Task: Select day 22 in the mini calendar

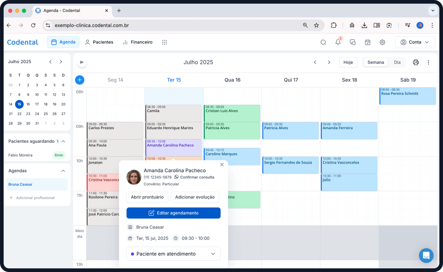Action: click(x=19, y=114)
